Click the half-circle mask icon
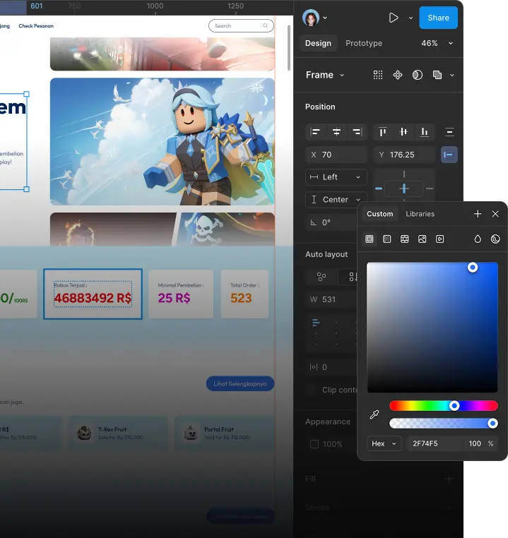The image size is (508, 538). coord(418,75)
